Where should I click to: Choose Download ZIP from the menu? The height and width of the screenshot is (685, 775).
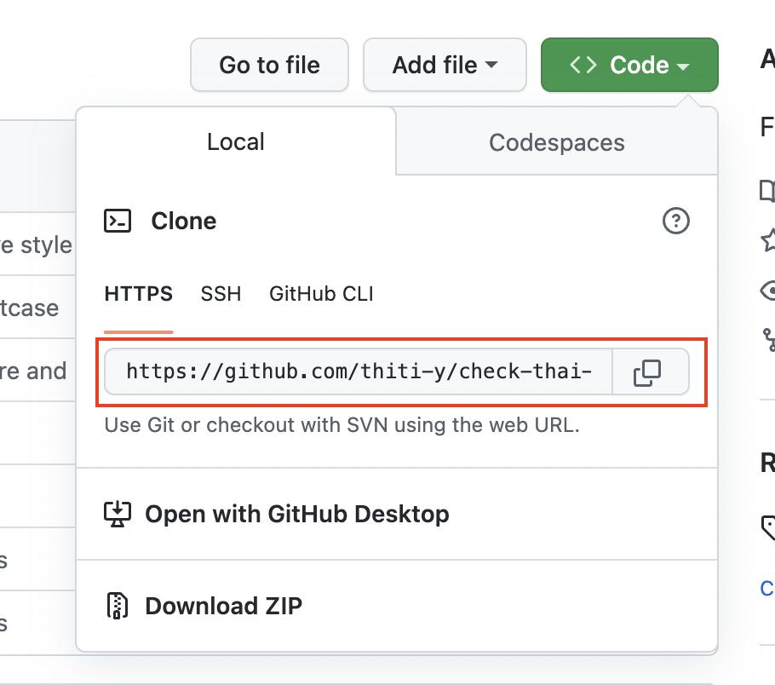pyautogui.click(x=224, y=606)
